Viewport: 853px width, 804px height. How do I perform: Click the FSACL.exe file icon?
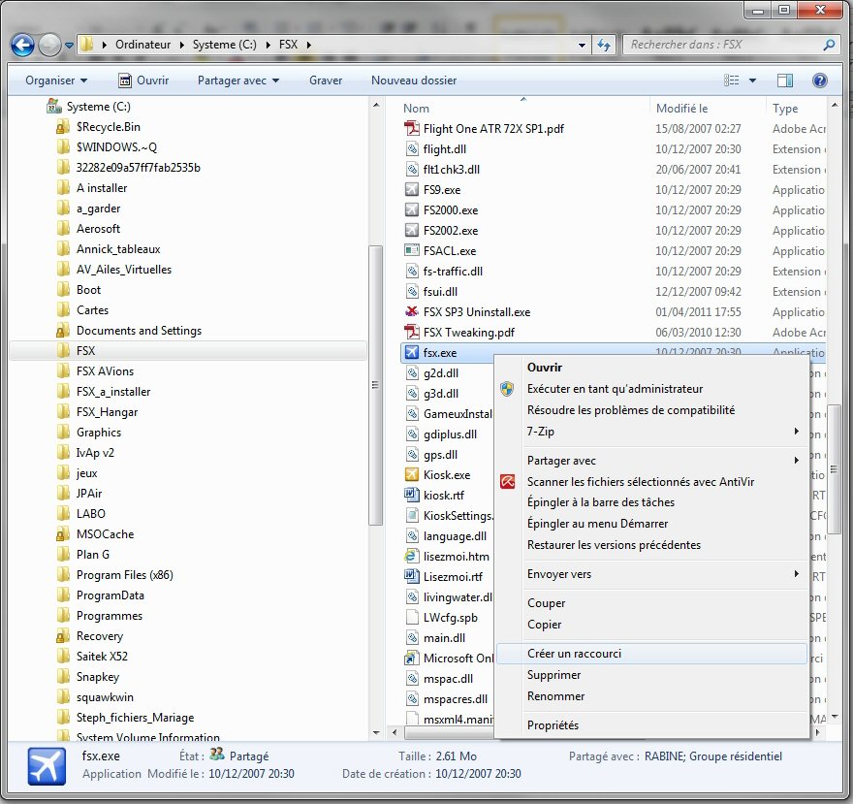point(412,251)
